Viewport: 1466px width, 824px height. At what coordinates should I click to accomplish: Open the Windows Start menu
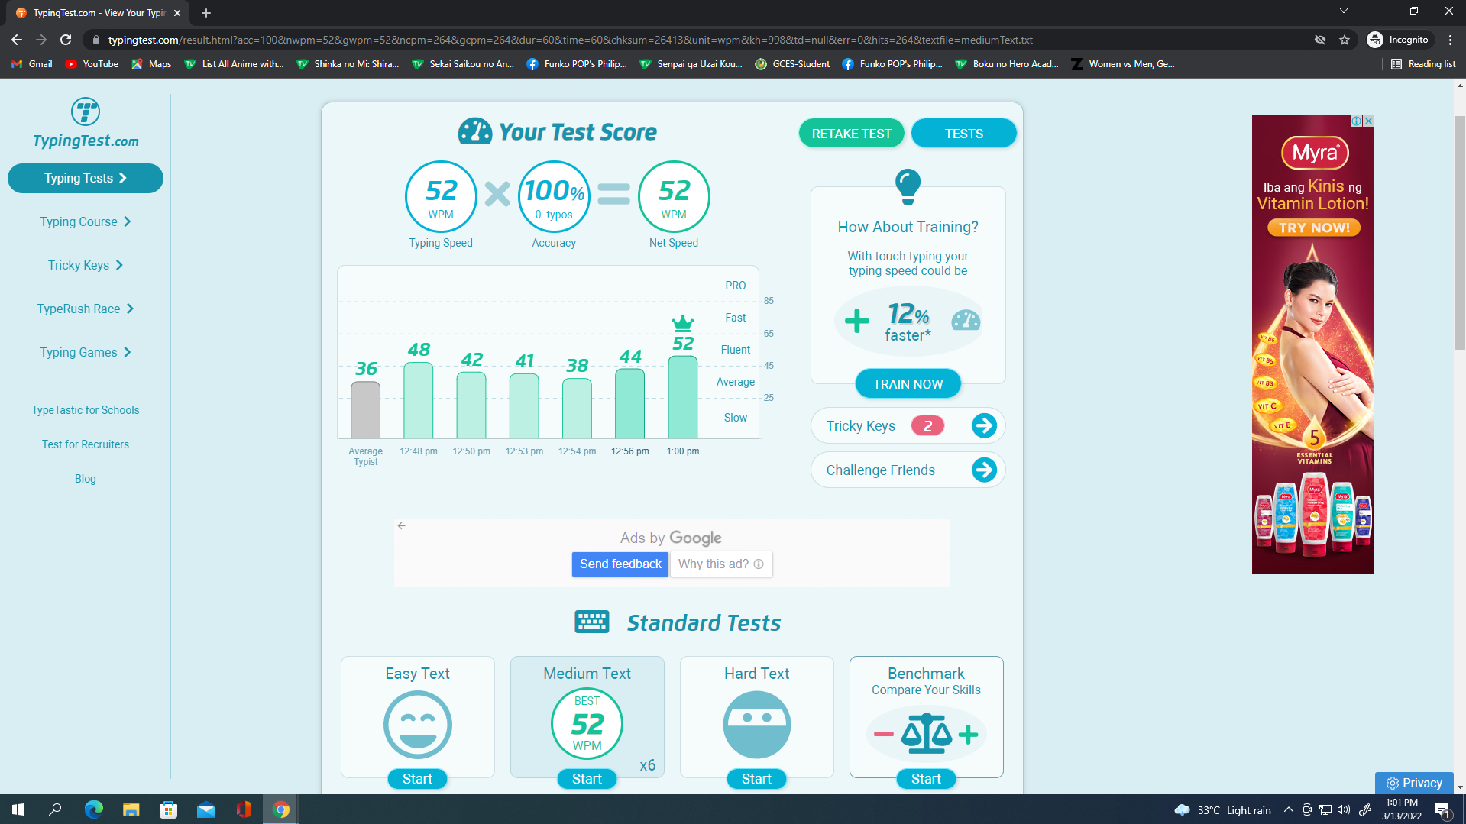click(x=18, y=809)
